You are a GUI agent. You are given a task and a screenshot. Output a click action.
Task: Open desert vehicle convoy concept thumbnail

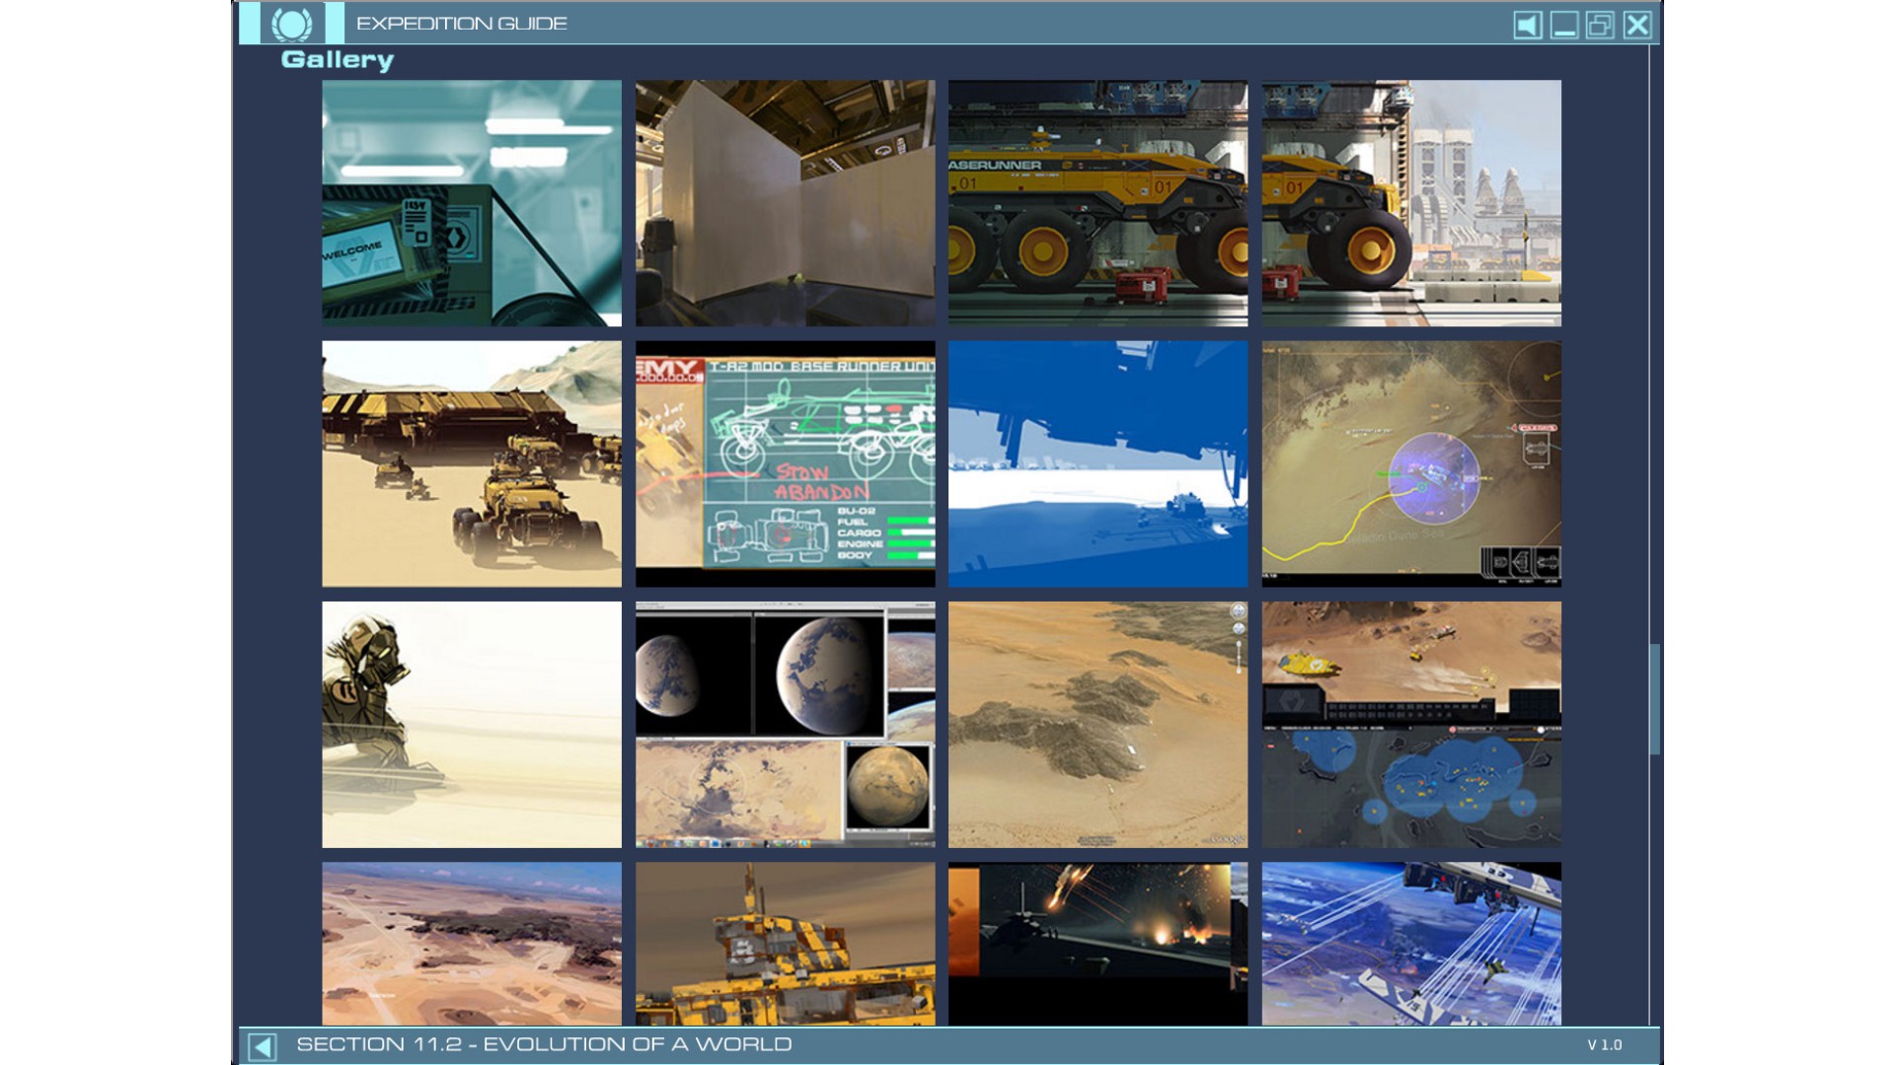[x=472, y=463]
